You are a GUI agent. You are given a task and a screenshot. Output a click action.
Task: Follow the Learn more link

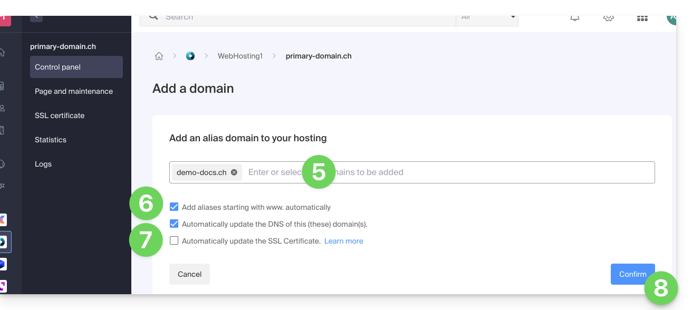tap(343, 241)
